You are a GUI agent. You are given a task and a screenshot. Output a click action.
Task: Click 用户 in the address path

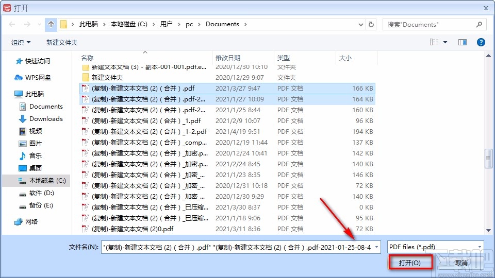tap(166, 24)
